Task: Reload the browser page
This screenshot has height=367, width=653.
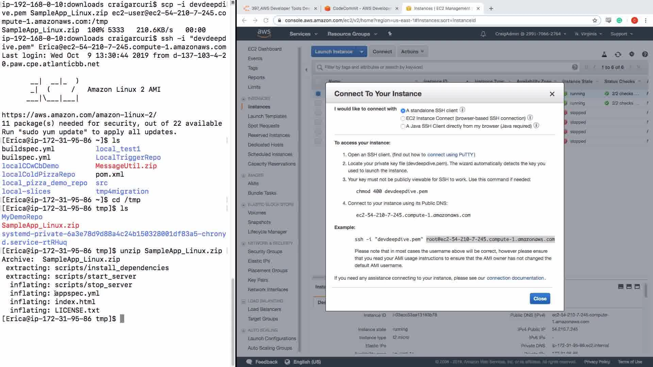Action: pyautogui.click(x=266, y=20)
